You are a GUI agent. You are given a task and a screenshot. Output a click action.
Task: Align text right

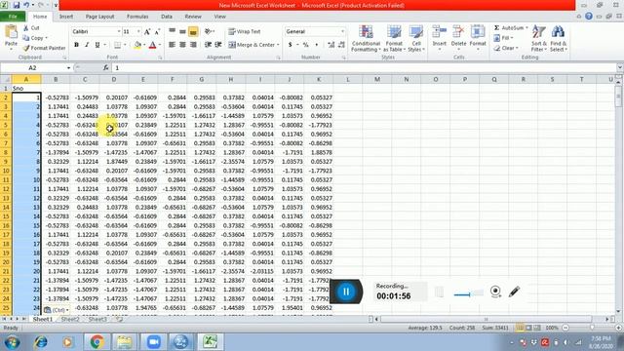[193, 45]
